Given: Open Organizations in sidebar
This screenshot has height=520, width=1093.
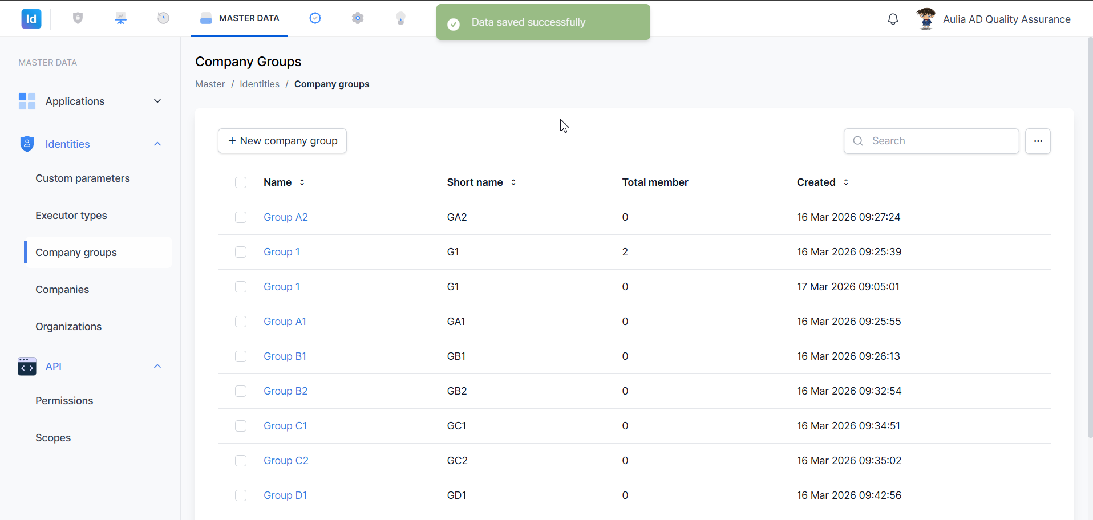Looking at the screenshot, I should 68,327.
